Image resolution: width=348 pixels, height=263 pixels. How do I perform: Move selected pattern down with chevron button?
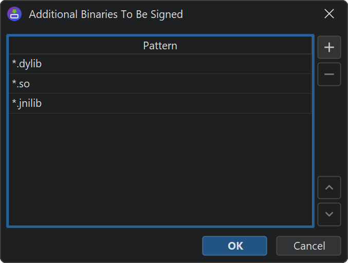point(329,214)
